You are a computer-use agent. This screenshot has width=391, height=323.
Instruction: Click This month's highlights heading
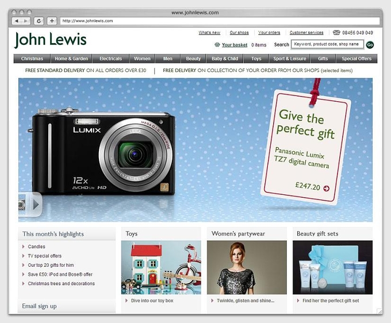(x=53, y=234)
